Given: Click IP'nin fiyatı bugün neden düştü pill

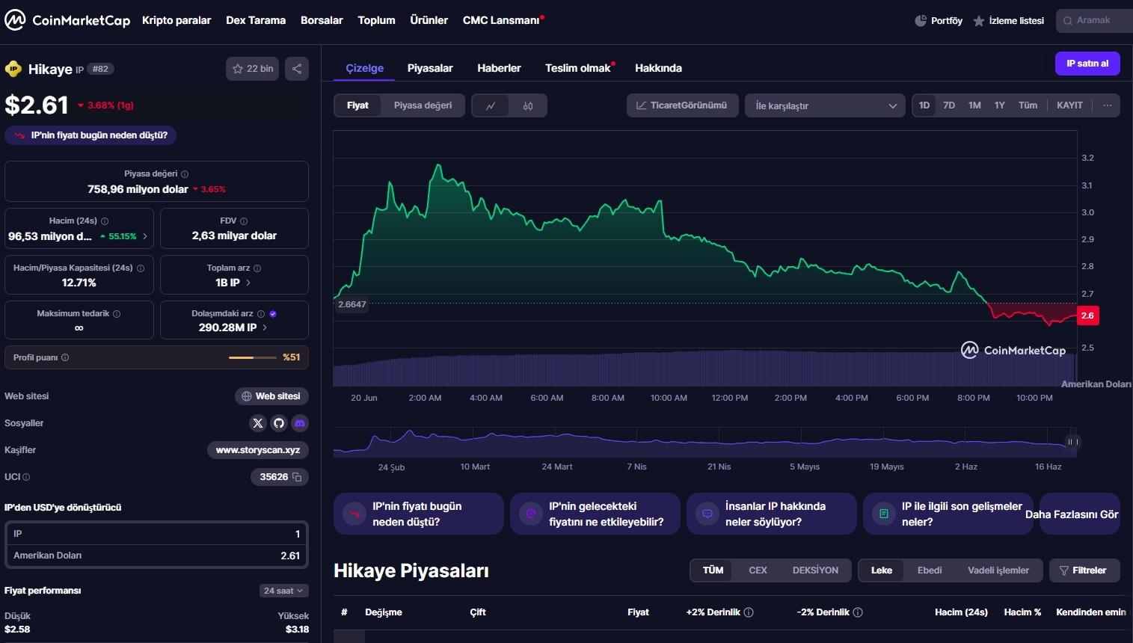Looking at the screenshot, I should pyautogui.click(x=90, y=135).
